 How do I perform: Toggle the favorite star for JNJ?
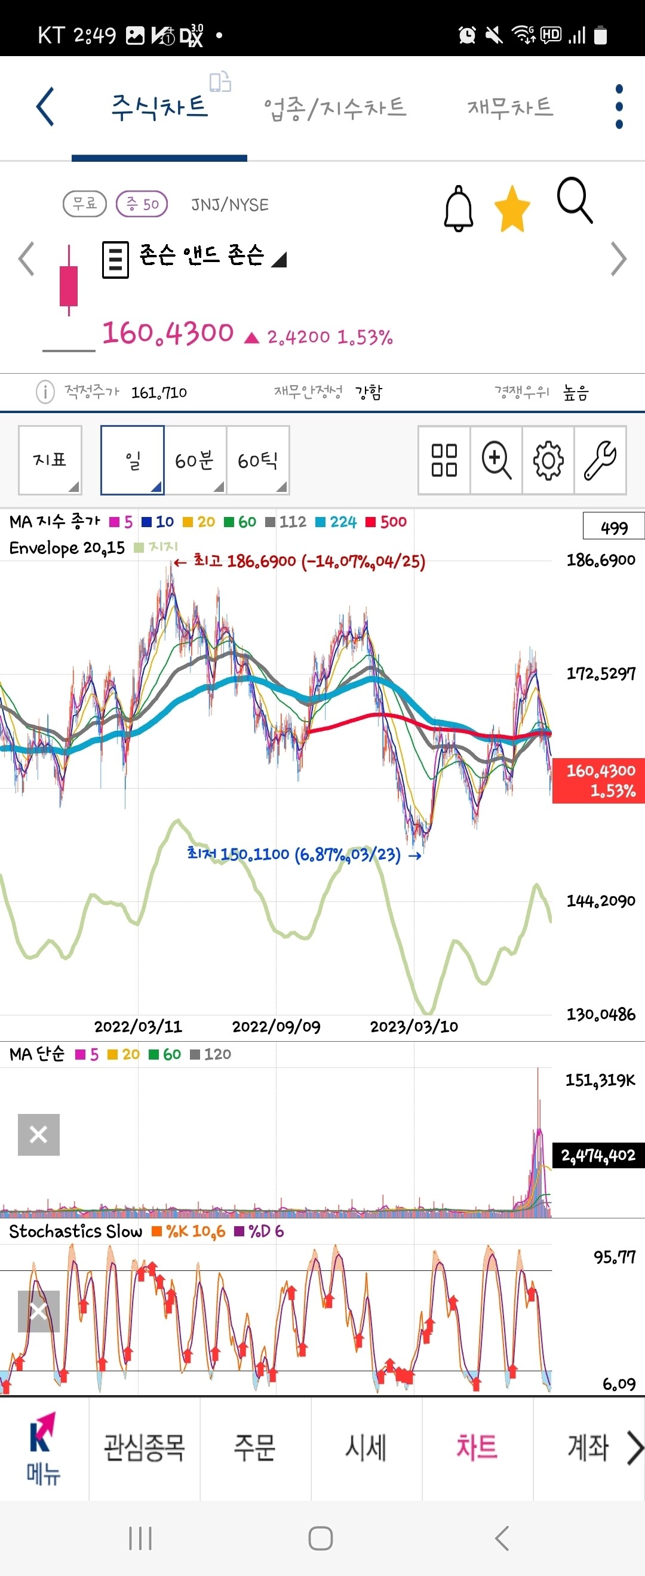(x=512, y=209)
